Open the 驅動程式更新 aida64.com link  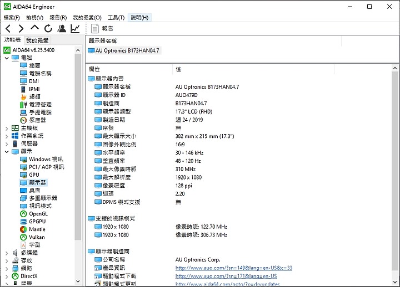(228, 284)
